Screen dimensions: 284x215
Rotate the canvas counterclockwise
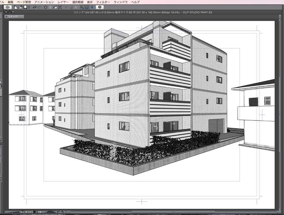59,212
